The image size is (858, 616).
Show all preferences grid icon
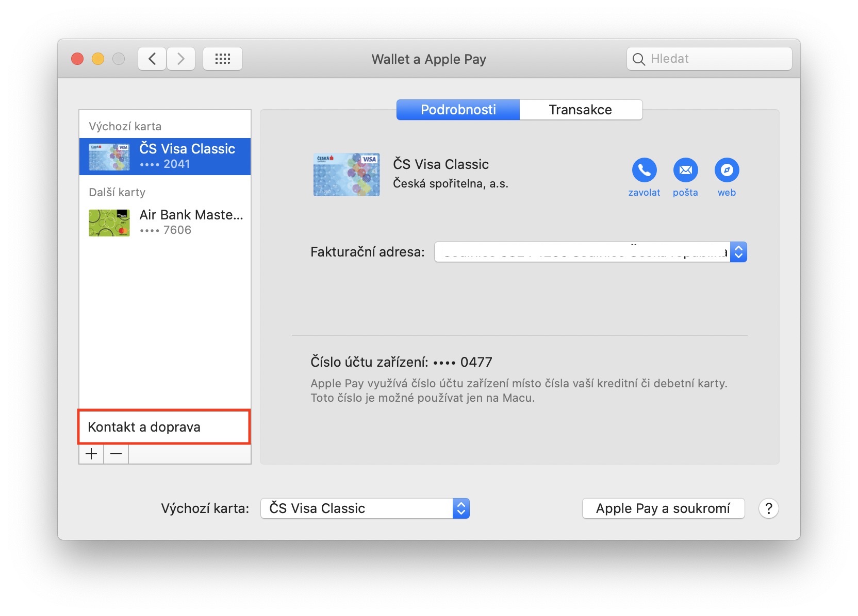pyautogui.click(x=223, y=59)
